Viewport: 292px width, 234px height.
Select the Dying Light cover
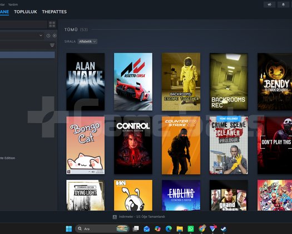click(85, 195)
